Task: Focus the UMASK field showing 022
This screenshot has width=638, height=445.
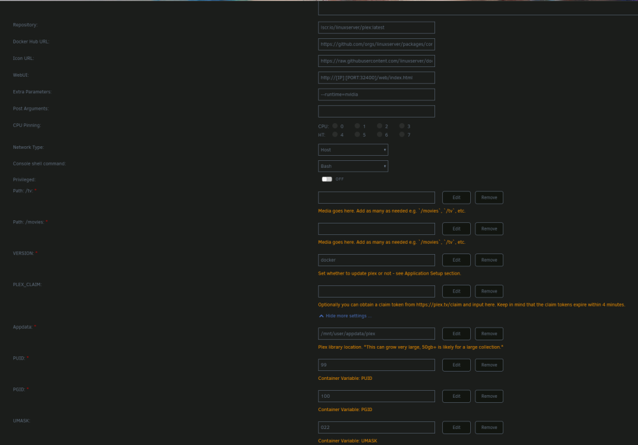Action: [376, 428]
